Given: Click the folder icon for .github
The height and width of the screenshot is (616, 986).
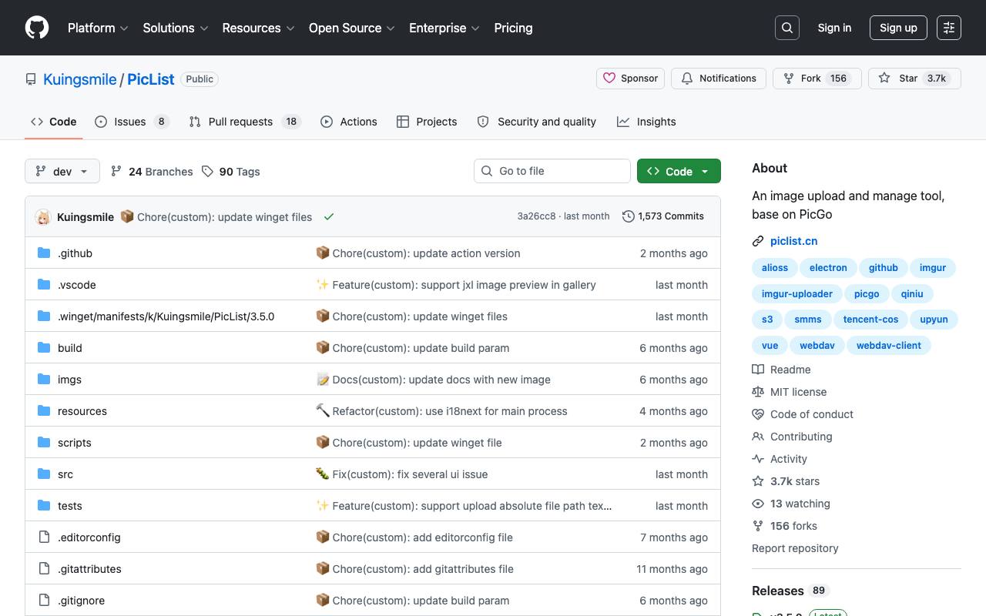Looking at the screenshot, I should 44,253.
